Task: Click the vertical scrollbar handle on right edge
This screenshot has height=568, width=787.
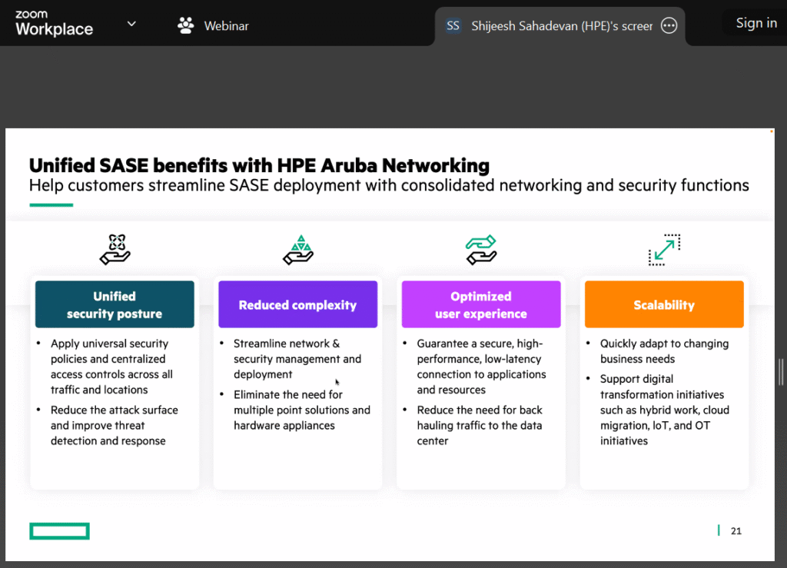Action: tap(781, 372)
